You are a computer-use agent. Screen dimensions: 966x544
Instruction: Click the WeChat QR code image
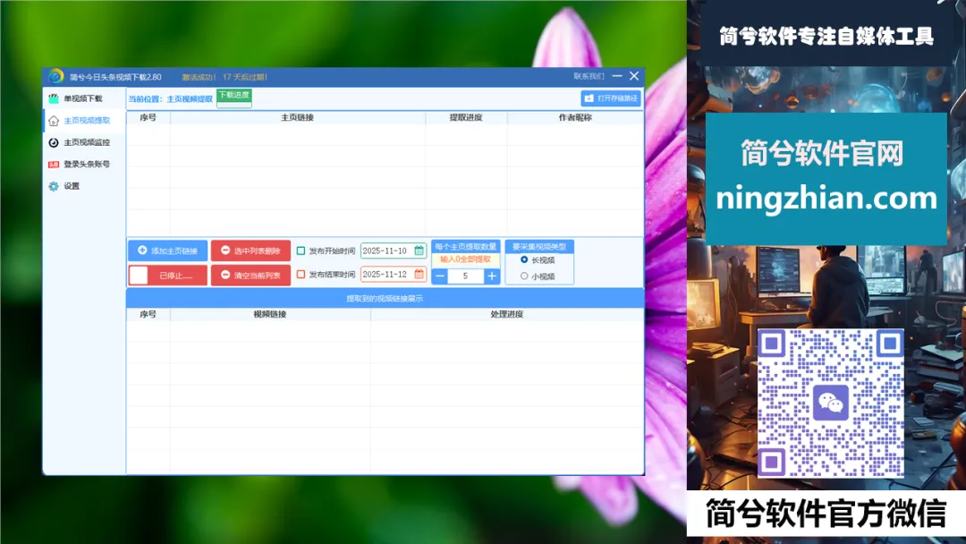830,403
